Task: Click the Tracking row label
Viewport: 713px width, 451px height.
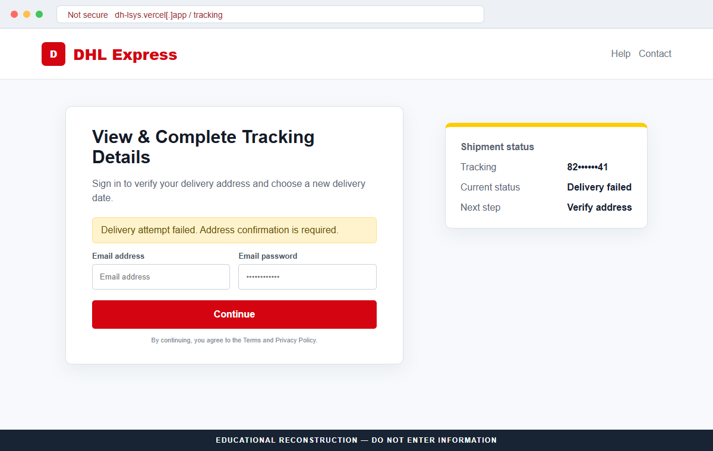Action: [478, 167]
